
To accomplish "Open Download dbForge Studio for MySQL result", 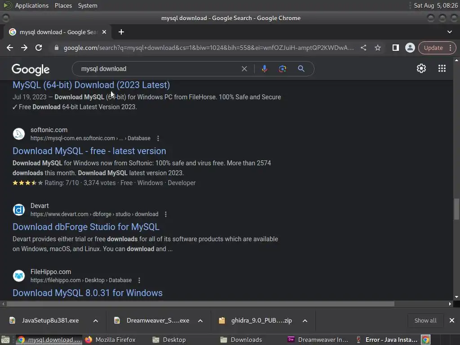I will click(x=86, y=227).
